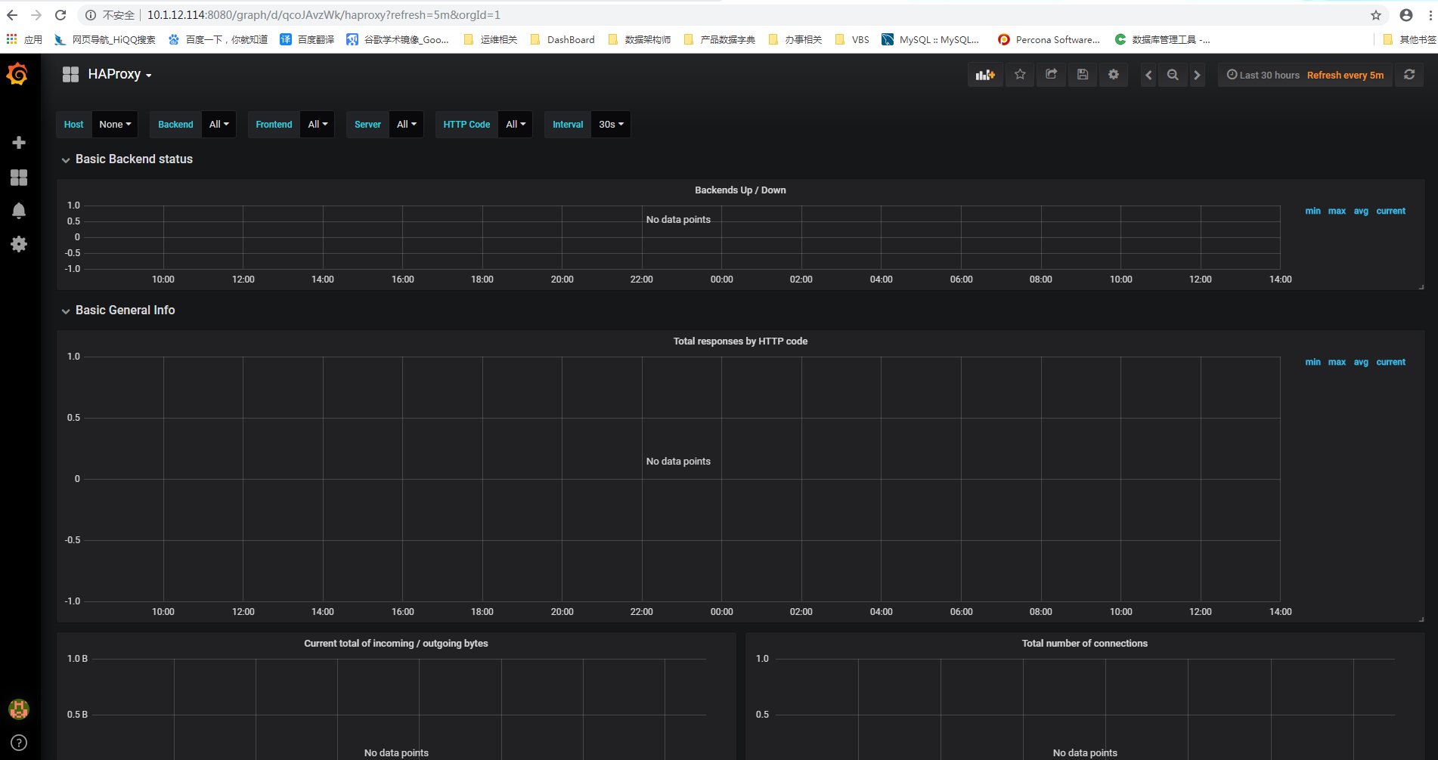Sort Backends panel legend by min
This screenshot has height=760, width=1438.
pos(1313,212)
